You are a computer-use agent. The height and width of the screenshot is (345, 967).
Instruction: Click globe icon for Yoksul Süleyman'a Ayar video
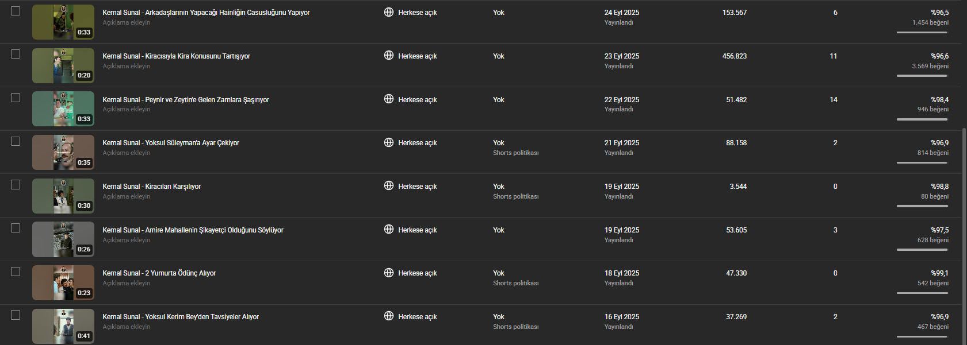point(389,142)
